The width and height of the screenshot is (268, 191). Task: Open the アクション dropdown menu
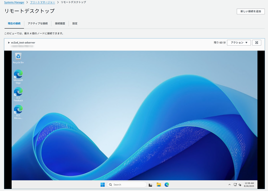[x=239, y=43]
